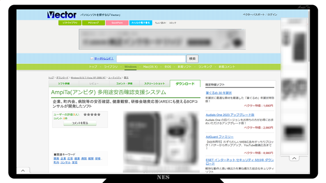The width and height of the screenshot is (326, 183).
Task: Open the blue みんなの電子書名 button
Action: pyautogui.click(x=141, y=23)
